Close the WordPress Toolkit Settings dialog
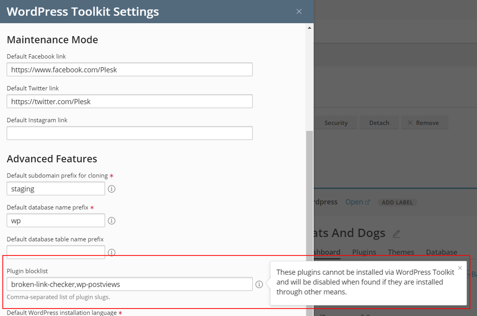 299,11
